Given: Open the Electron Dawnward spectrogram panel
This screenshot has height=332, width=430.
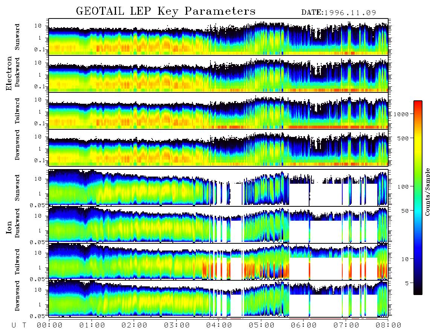Looking at the screenshot, I should click(x=218, y=148).
